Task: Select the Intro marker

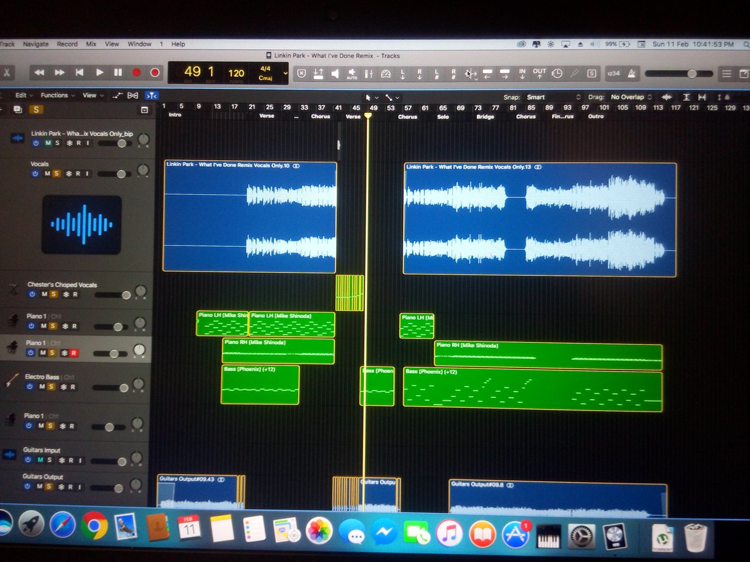Action: 174,115
